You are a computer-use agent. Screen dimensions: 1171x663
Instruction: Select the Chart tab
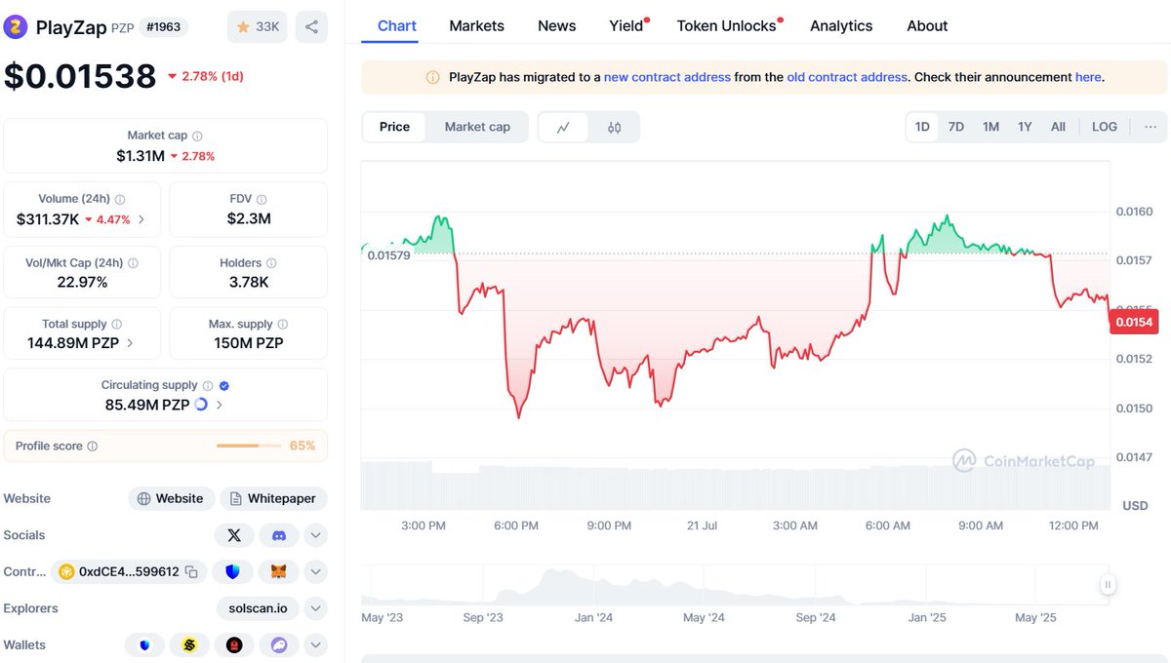coord(397,26)
